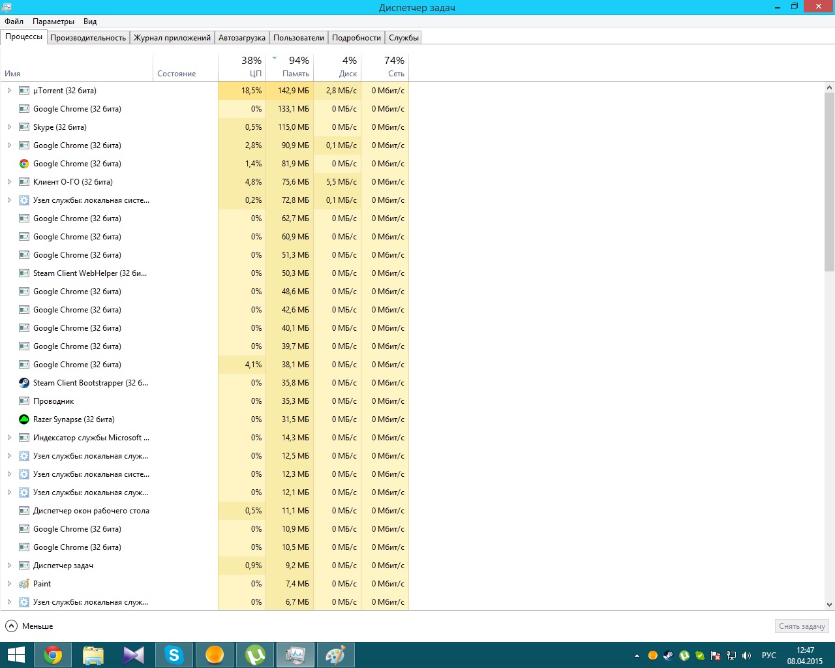This screenshot has width=835, height=668.
Task: Switch to the Производительность tab
Action: (x=88, y=38)
